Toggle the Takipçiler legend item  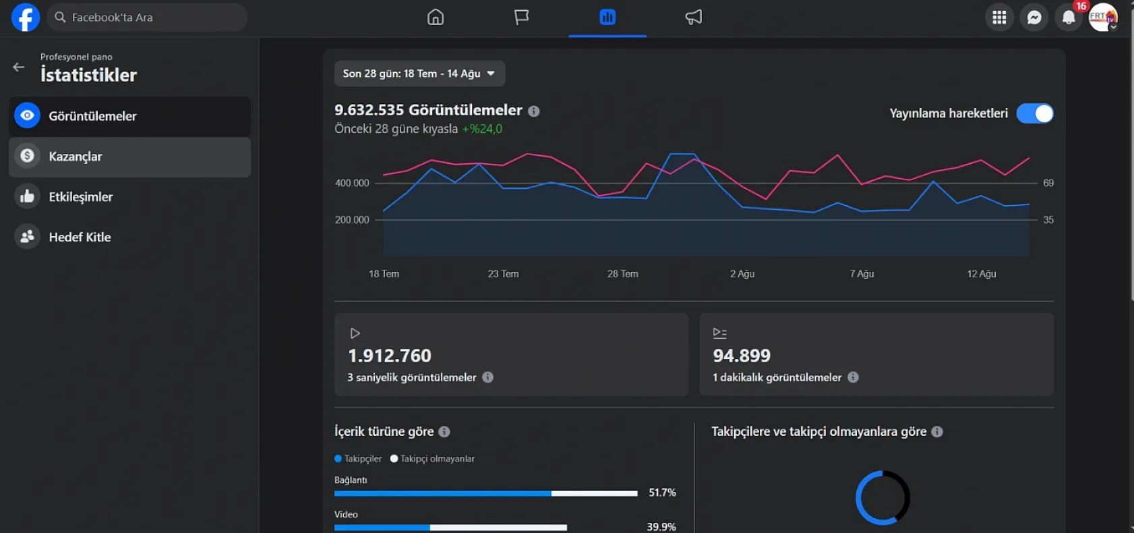coord(358,459)
